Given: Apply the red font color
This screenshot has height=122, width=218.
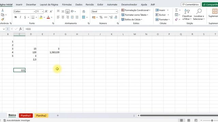Looking at the screenshot, I should click(x=48, y=17).
